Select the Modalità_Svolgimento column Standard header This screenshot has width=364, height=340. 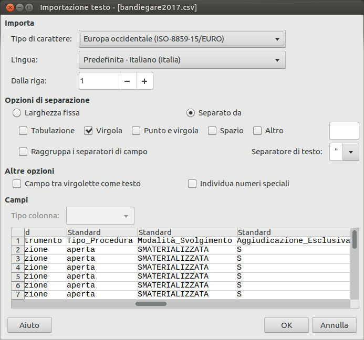(x=188, y=232)
